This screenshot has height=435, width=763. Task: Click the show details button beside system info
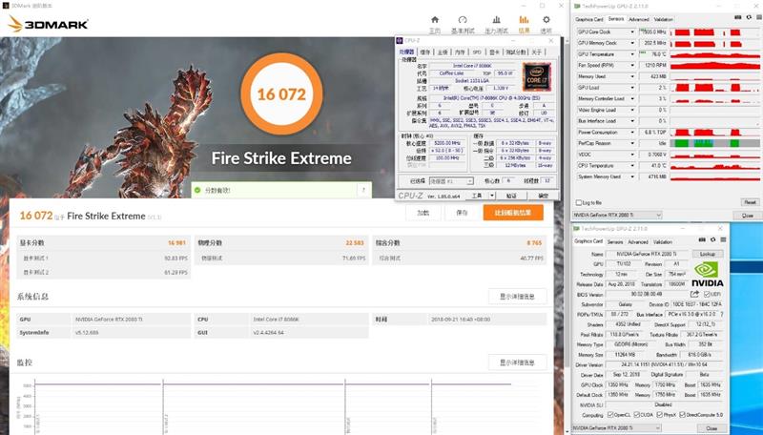click(517, 297)
